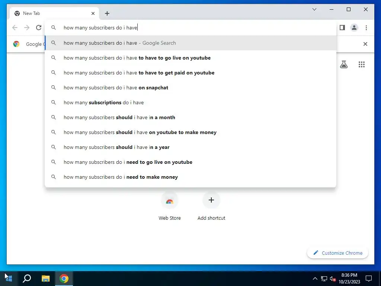Choose suggestion 'need to go live on youtube'
The width and height of the screenshot is (381, 286).
(190, 162)
